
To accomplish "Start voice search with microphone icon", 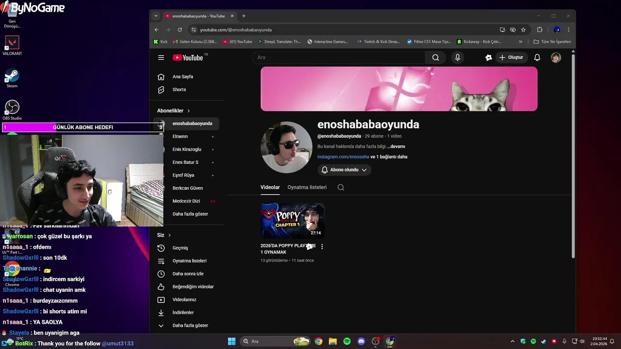I will [458, 58].
